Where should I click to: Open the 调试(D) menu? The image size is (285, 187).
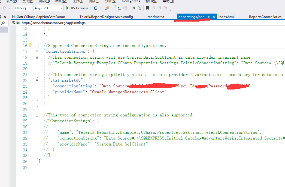point(44,1)
